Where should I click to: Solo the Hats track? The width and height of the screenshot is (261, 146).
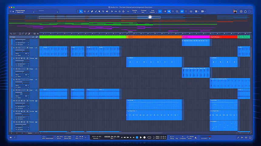[19, 90]
